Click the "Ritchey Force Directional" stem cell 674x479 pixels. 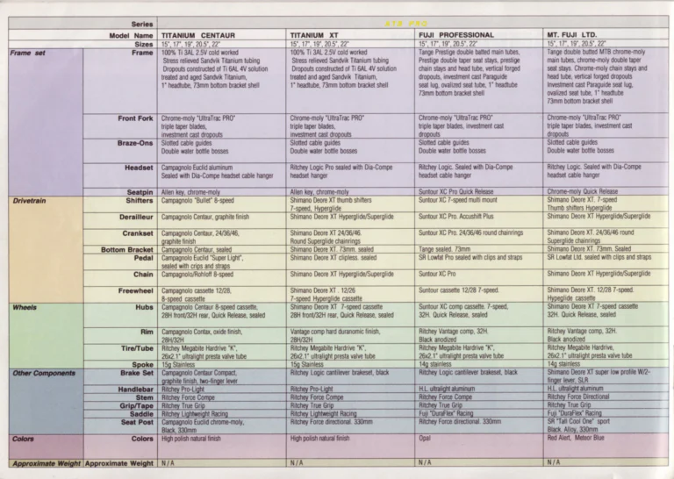pos(578,397)
